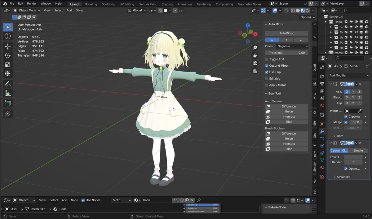Click Brush Boolean Union button
Viewport: 372px width, 219px height.
(286, 139)
